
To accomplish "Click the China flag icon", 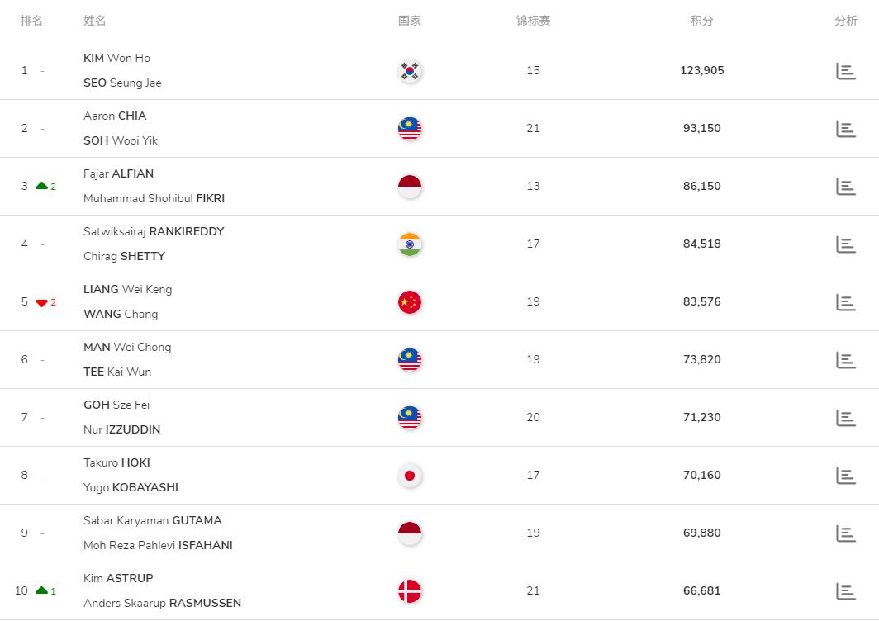I will (410, 302).
